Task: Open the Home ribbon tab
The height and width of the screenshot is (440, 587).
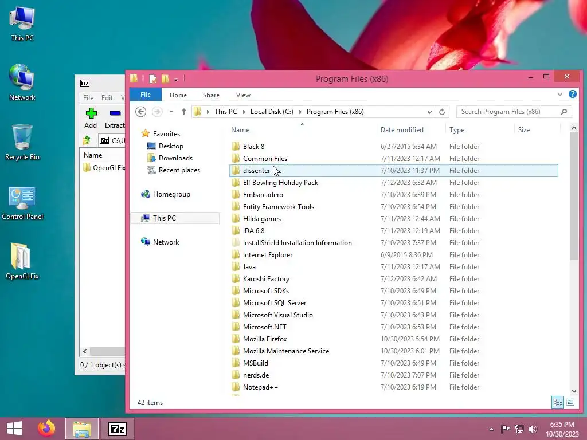Action: (178, 95)
